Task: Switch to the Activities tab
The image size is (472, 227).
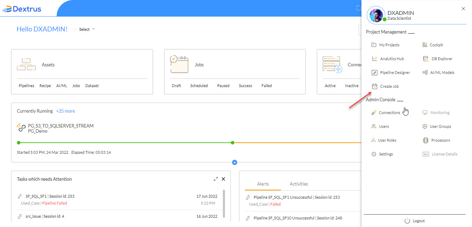Action: tap(299, 184)
